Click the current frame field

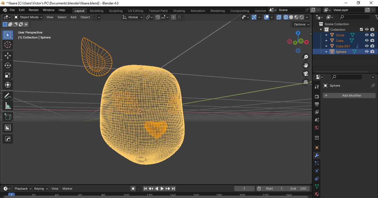coord(244,189)
